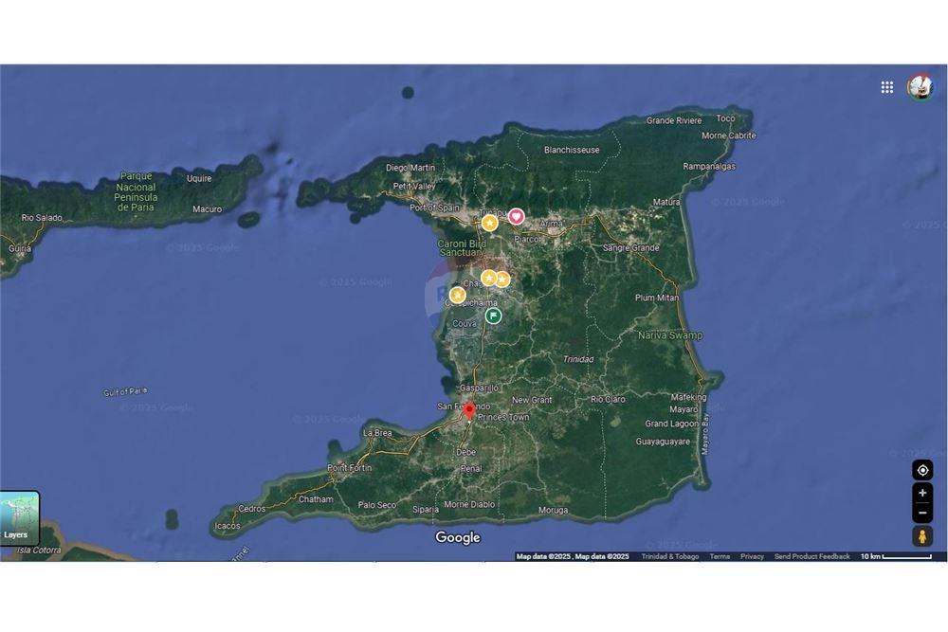Image resolution: width=948 pixels, height=632 pixels.
Task: Click the Google logo on the map
Action: tap(458, 537)
